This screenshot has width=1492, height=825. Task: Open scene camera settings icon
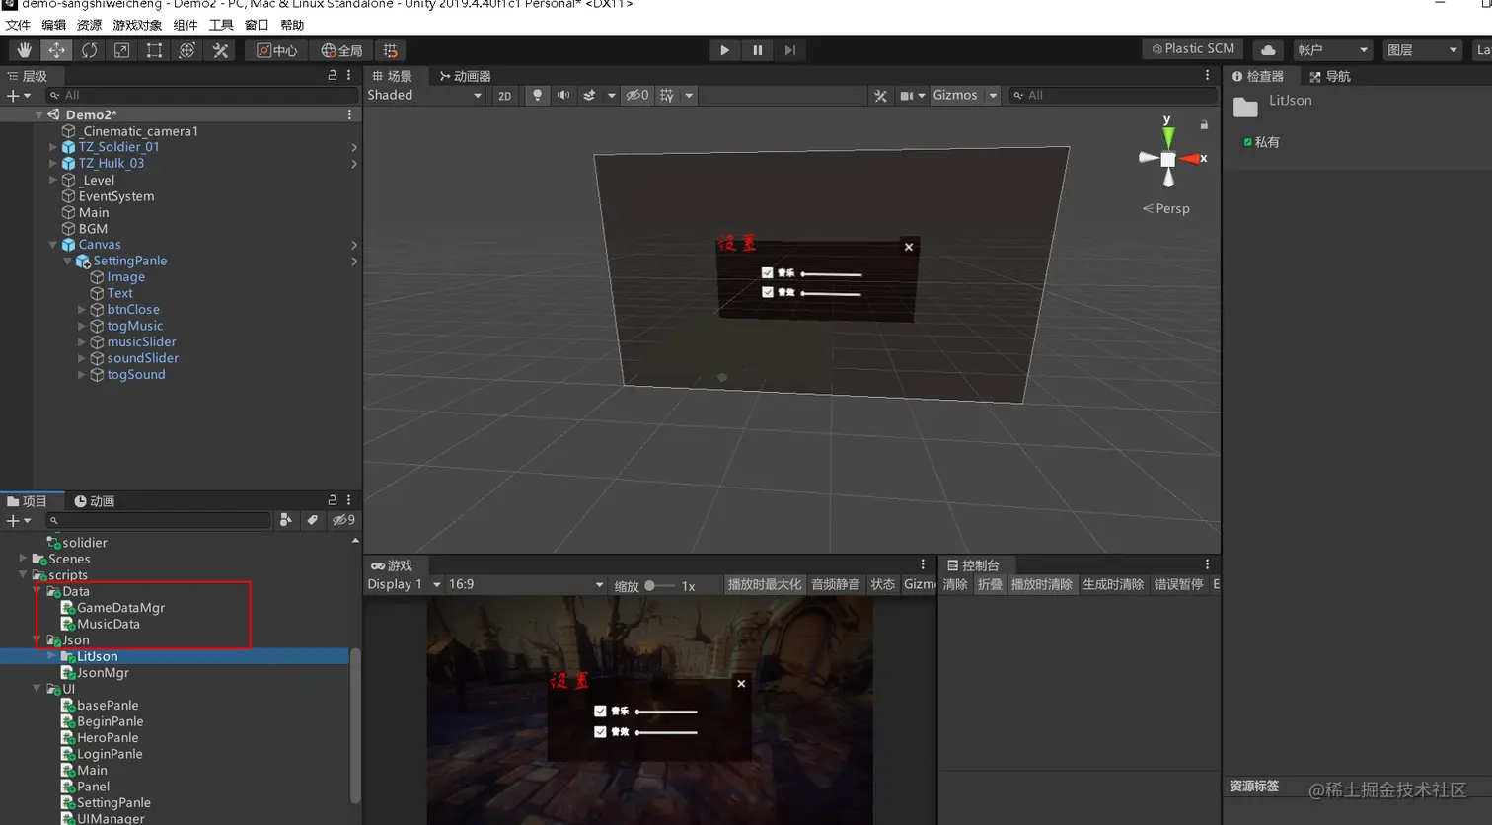(906, 96)
